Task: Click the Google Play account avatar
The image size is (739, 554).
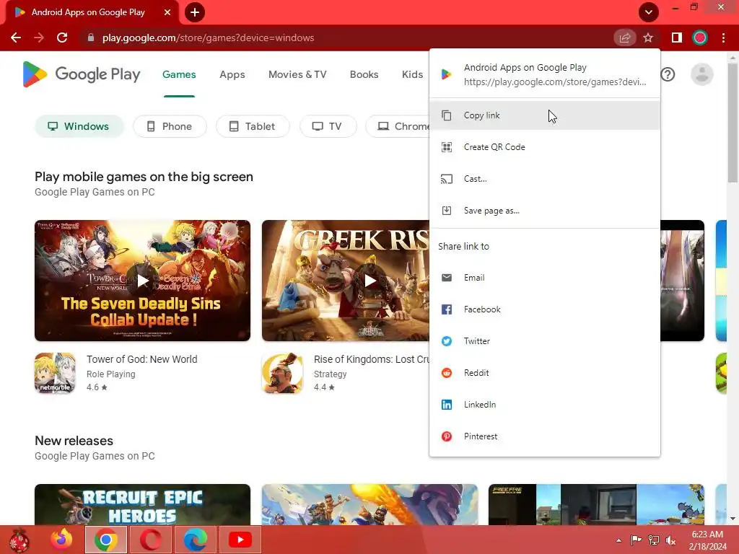Action: [702, 74]
